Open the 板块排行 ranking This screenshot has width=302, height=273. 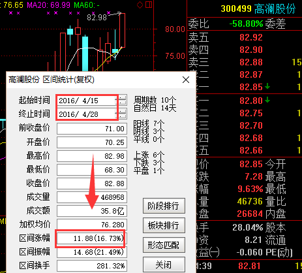pos(164,225)
